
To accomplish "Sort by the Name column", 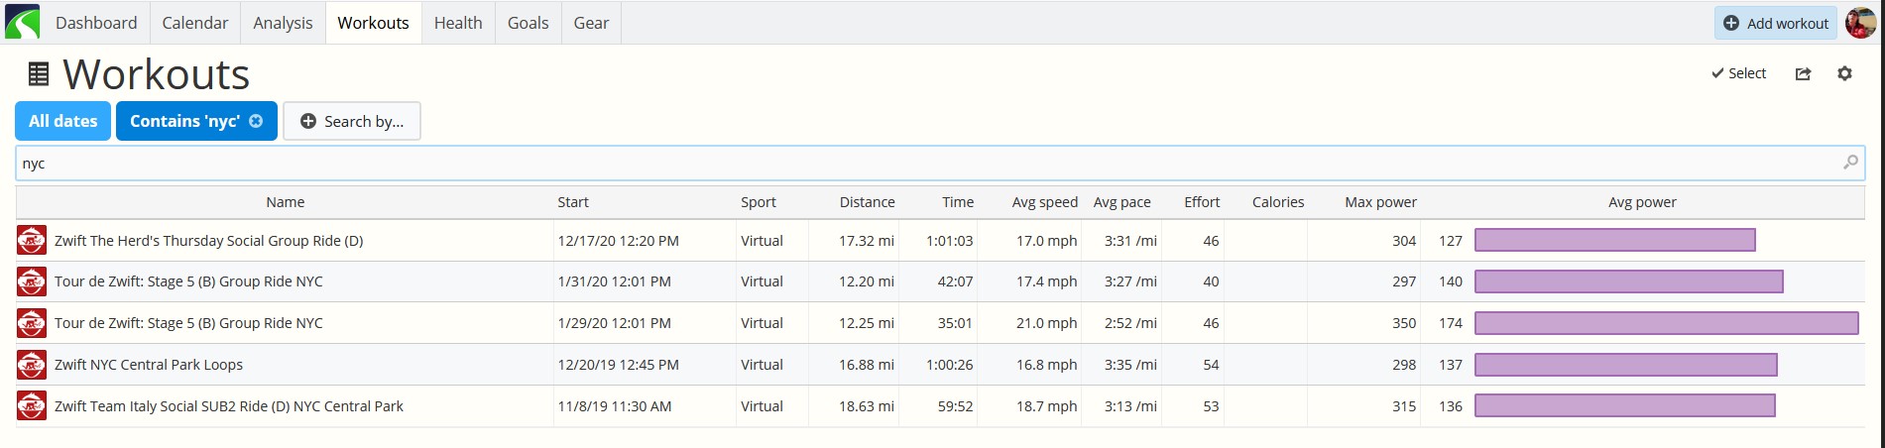I will [286, 202].
